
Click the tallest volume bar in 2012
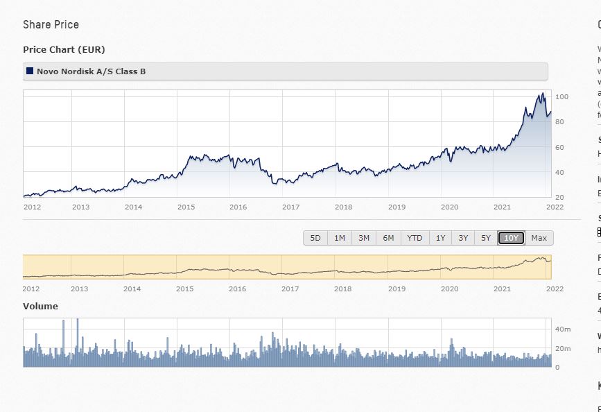[x=77, y=322]
